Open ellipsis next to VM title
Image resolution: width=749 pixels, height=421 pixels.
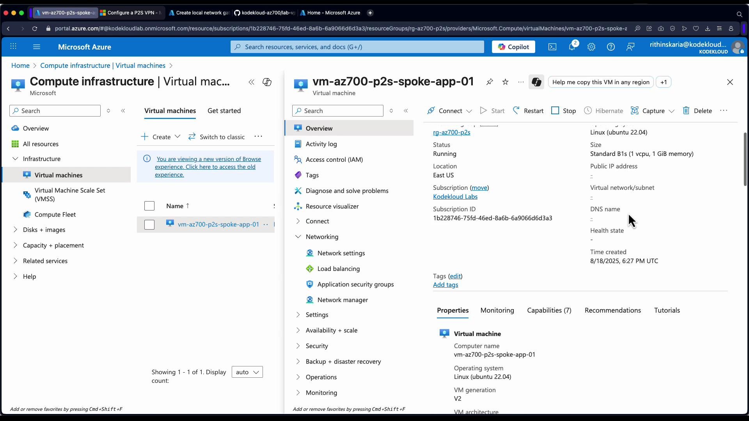521,82
